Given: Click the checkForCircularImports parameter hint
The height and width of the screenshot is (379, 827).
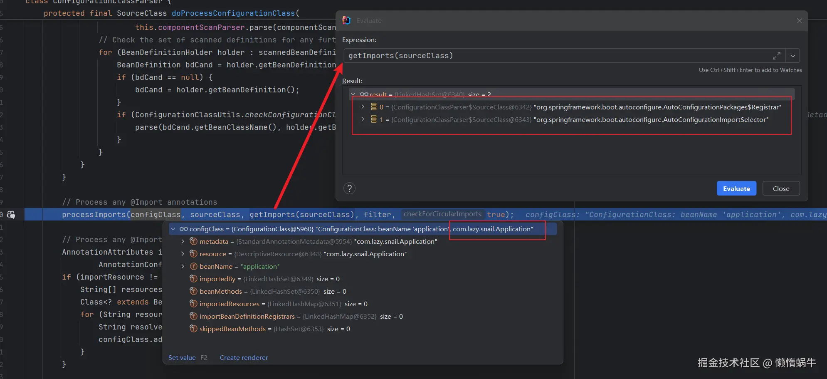Looking at the screenshot, I should coord(443,214).
